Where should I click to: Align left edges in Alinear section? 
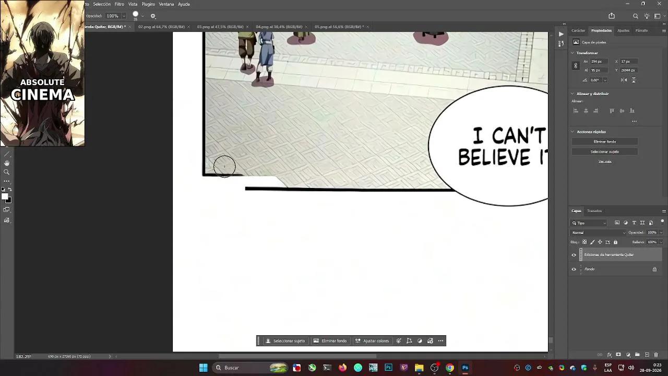tap(576, 111)
